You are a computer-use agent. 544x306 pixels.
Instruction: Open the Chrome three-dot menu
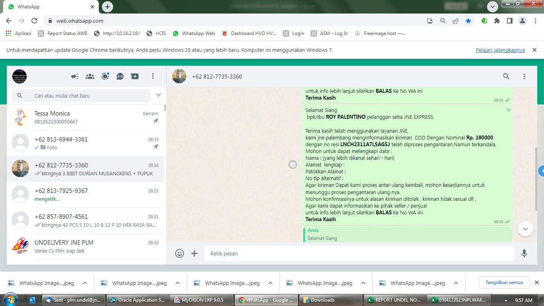click(x=535, y=21)
